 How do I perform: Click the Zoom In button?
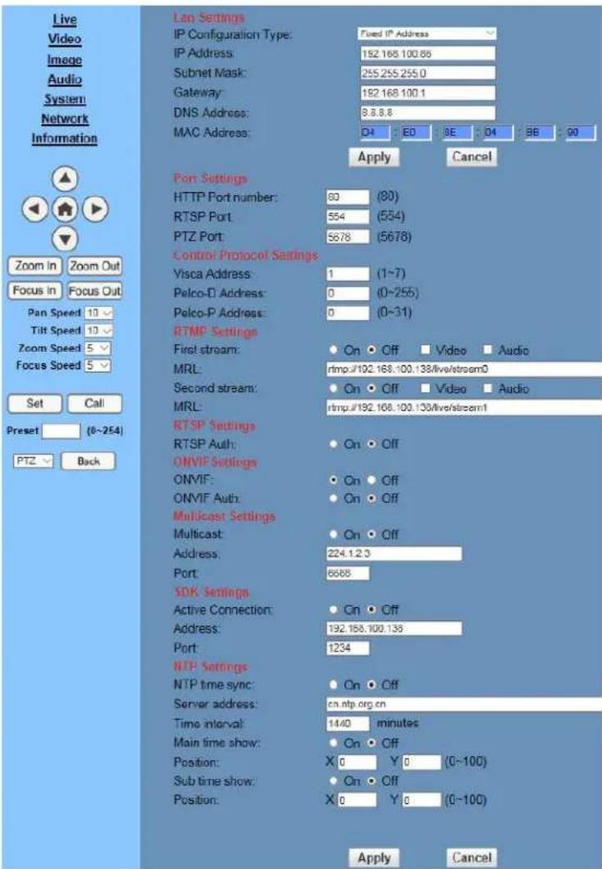click(x=35, y=266)
